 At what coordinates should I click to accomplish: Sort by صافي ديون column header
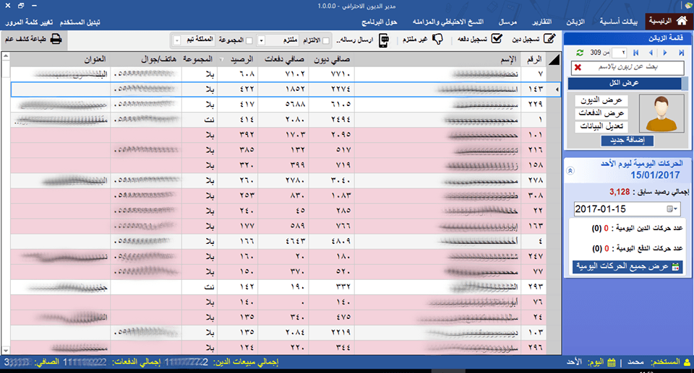pyautogui.click(x=332, y=59)
